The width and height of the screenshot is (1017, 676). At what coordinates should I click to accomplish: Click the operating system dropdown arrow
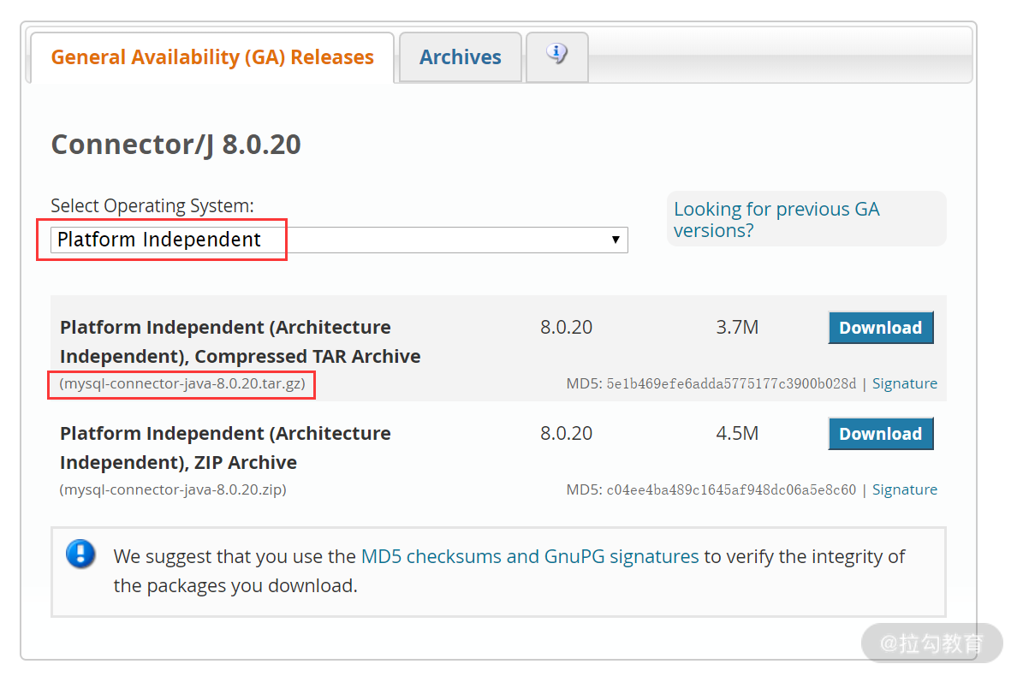[615, 240]
